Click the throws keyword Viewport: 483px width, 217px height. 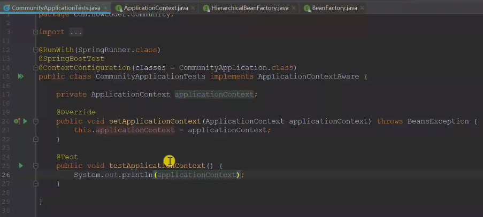click(390, 121)
